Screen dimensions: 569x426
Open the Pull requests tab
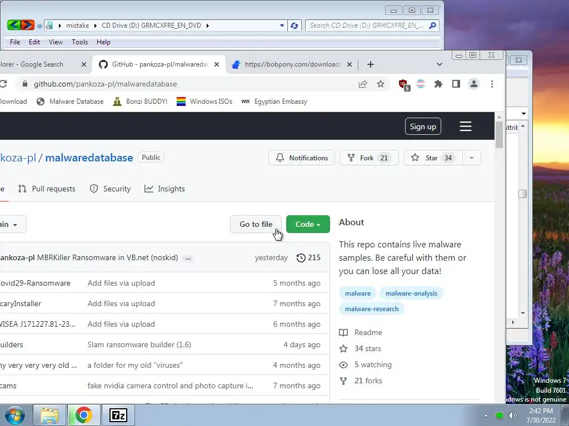point(47,189)
